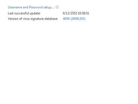Click the word setup... in blue link

[x=49, y=7]
